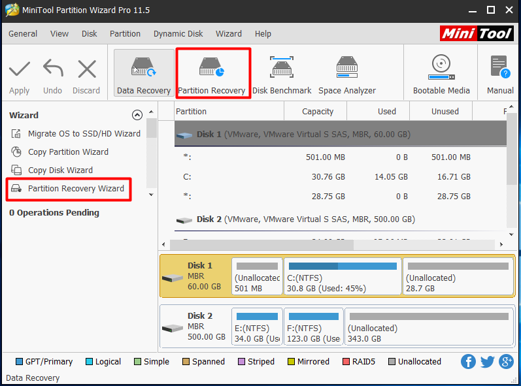Launch Partition Recovery from the toolbar
The height and width of the screenshot is (386, 521).
coord(213,73)
